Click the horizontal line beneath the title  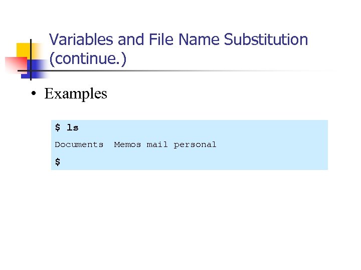pos(201,70)
